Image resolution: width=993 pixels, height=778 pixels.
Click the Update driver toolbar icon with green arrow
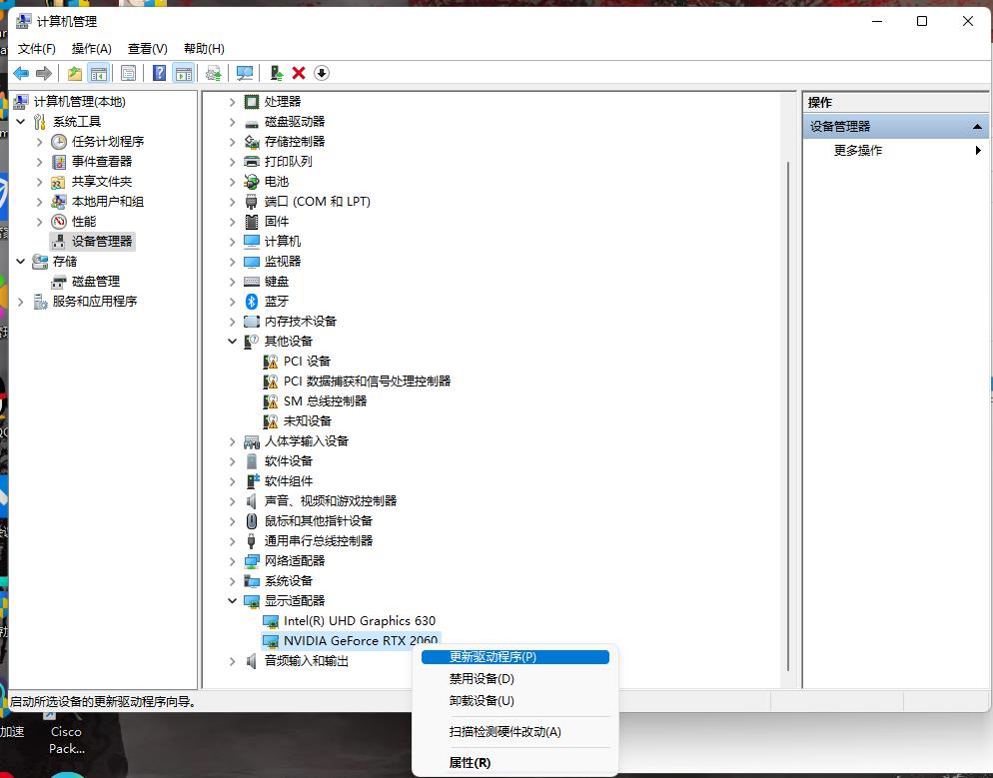[276, 74]
